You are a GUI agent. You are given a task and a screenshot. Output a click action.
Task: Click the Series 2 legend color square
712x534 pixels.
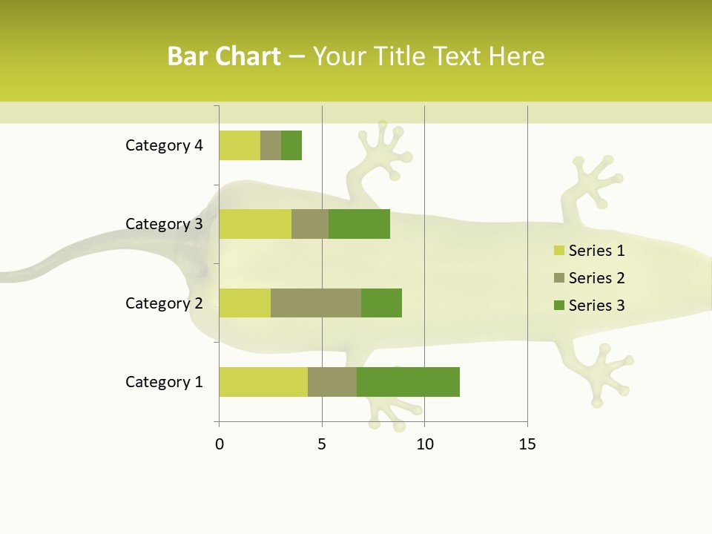coord(559,277)
